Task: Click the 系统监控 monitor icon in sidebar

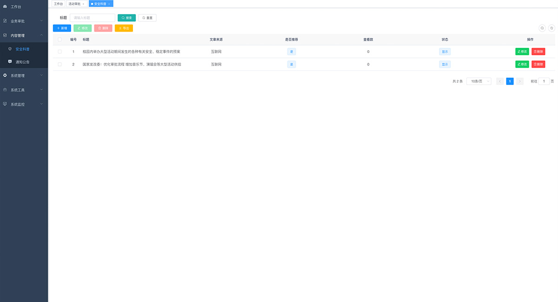Action: click(x=5, y=104)
